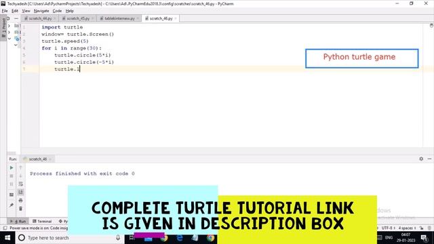This screenshot has width=434, height=244.
Task: Open the Windows notification center icon
Action: pos(424,238)
